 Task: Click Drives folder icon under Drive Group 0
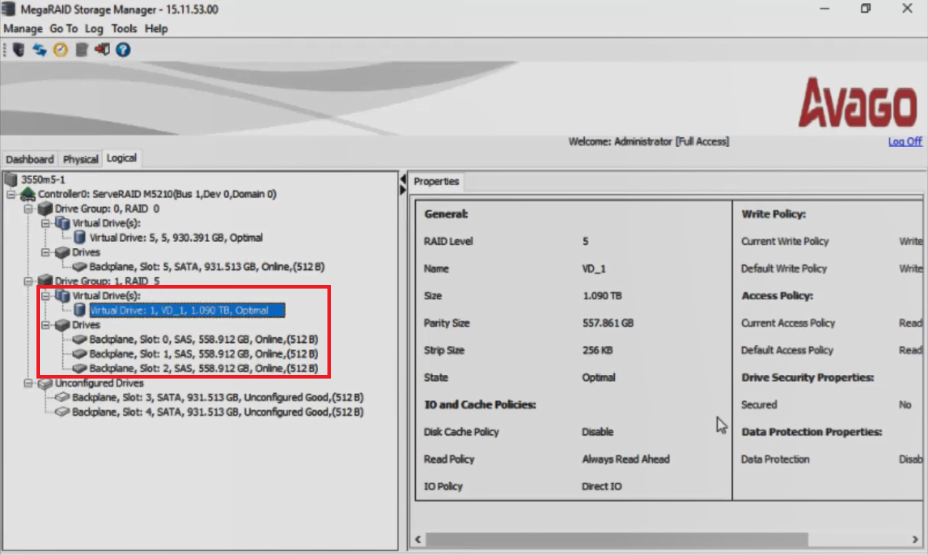pos(62,252)
